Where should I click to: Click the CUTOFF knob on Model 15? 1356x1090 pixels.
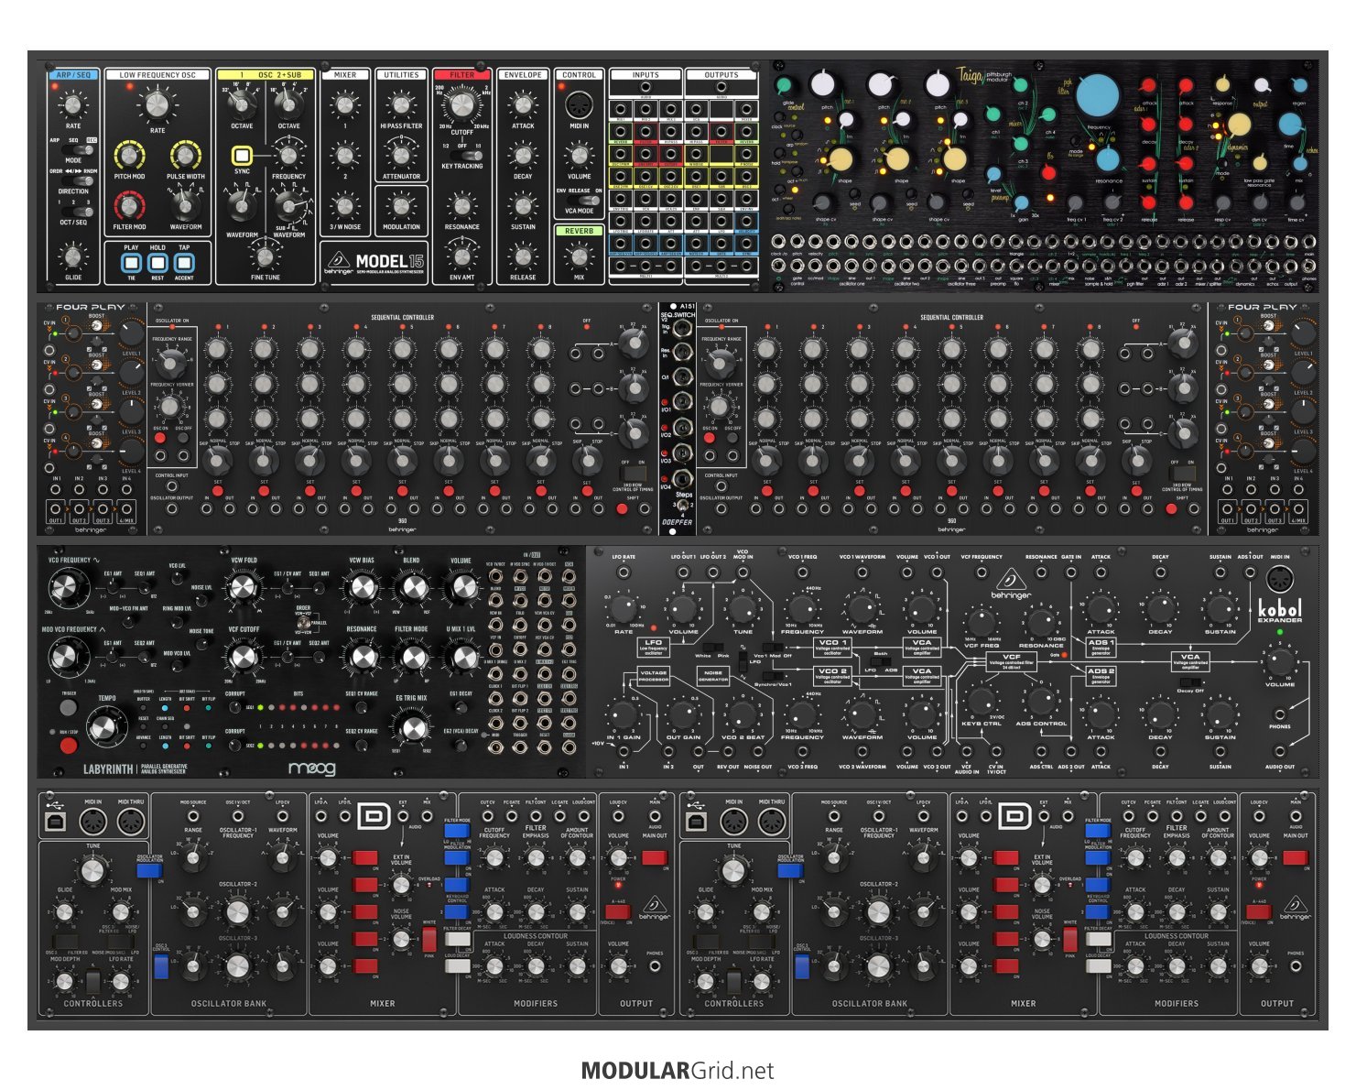click(462, 106)
